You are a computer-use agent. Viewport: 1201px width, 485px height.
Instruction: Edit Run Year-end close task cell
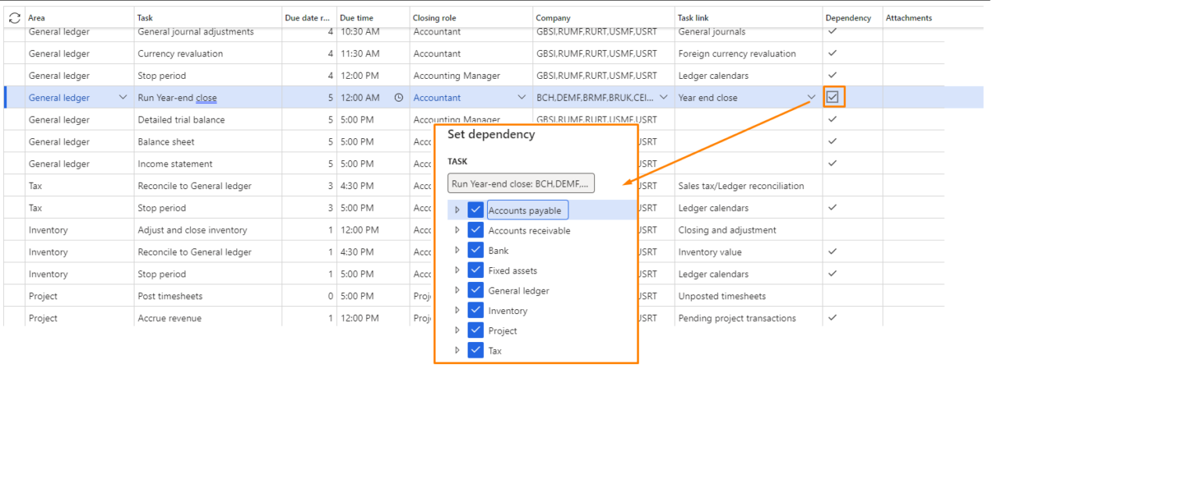[x=208, y=98]
